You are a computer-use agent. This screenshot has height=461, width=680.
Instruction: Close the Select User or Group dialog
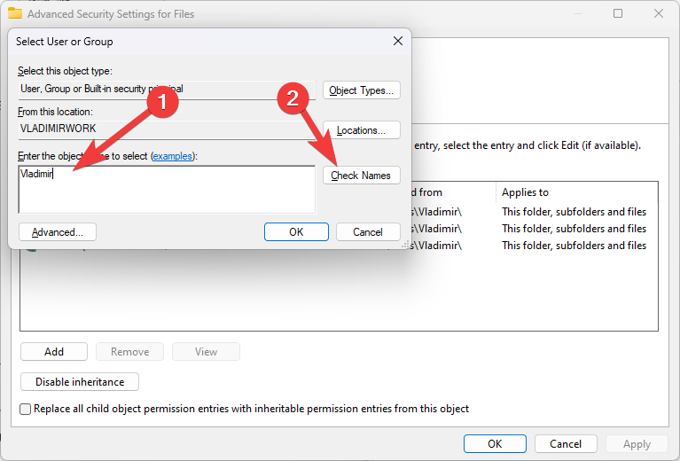tap(398, 41)
